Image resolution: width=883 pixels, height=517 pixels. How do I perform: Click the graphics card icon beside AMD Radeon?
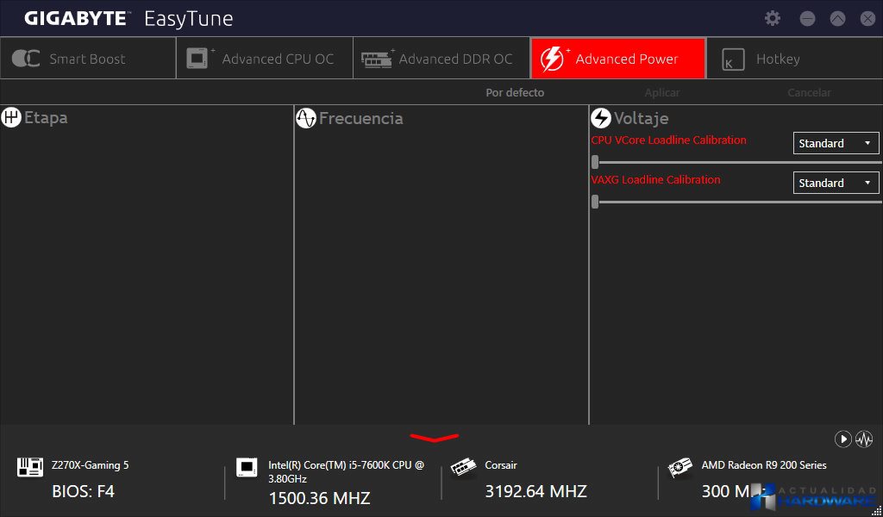680,467
